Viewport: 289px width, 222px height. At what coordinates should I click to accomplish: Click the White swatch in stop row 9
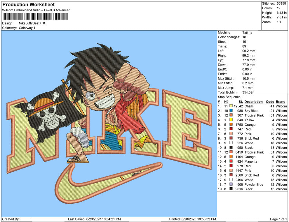(x=231, y=143)
